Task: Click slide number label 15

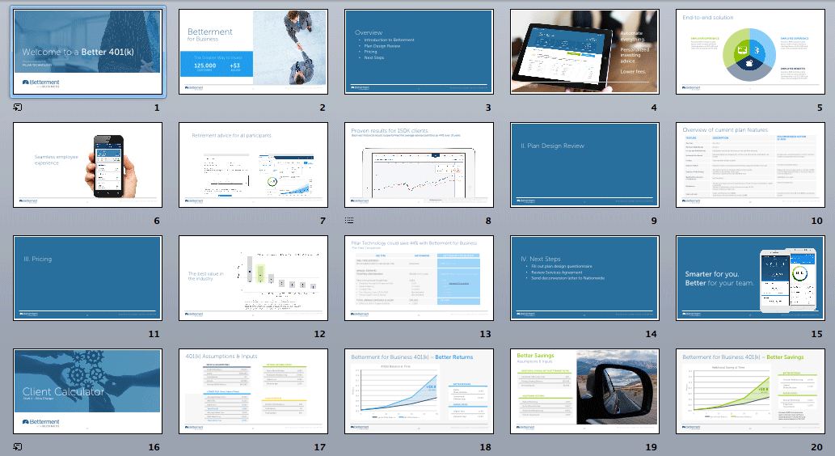Action: (x=817, y=334)
